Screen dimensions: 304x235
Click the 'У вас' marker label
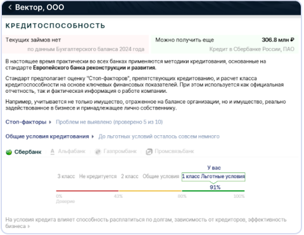point(214,168)
